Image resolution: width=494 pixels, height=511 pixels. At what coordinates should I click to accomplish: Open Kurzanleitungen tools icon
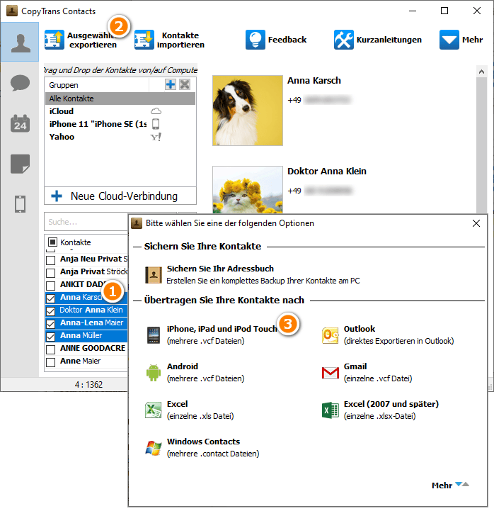click(x=344, y=40)
